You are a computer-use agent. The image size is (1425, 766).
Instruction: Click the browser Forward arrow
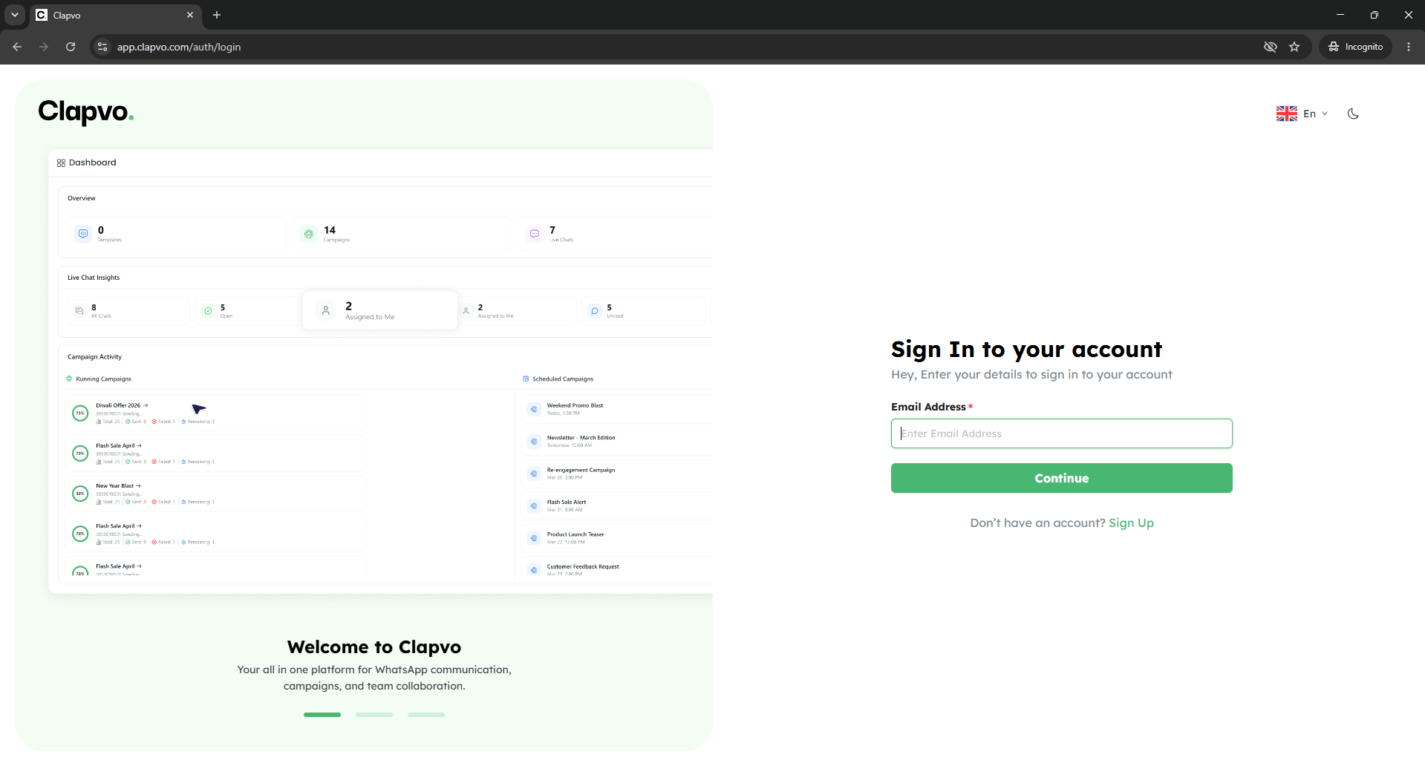pos(44,47)
